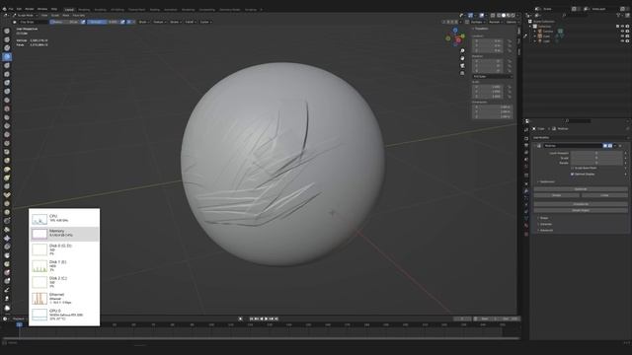Click the Level Viewport value field
This screenshot has height=355, width=632.
[x=596, y=153]
